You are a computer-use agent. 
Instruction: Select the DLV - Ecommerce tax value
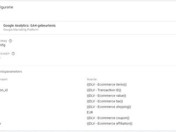coord(105,101)
